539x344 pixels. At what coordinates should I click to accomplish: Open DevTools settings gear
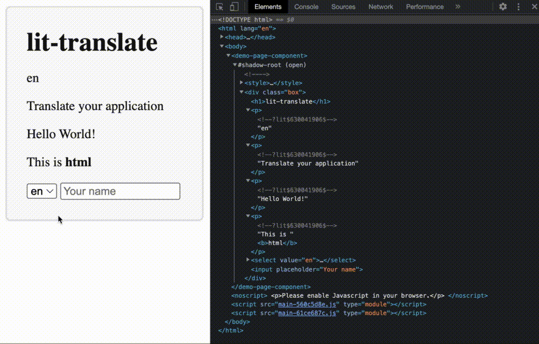coord(502,6)
